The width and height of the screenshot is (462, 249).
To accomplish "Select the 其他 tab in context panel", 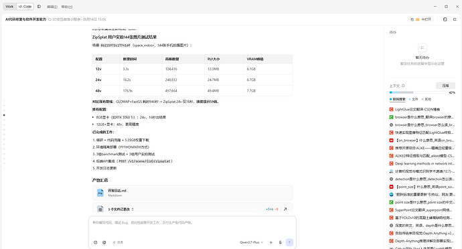I will click(427, 99).
